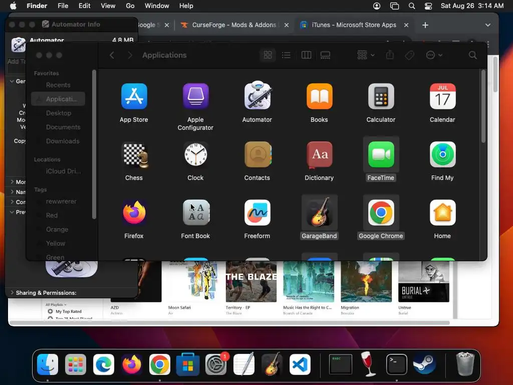Collapse the General section in Automator Info
513x385 pixels.
[12, 81]
